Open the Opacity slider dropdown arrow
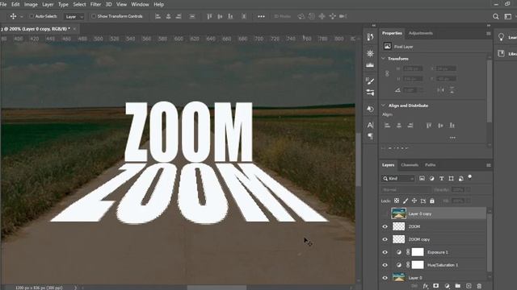Image resolution: width=517 pixels, height=290 pixels. coord(468,190)
